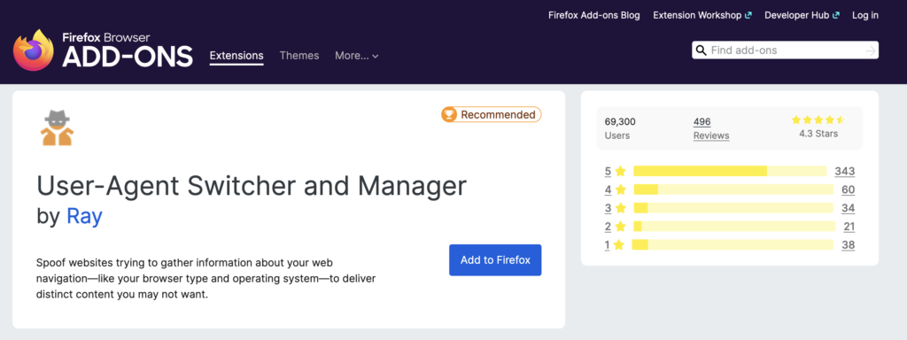Click the User-Agent Switcher and Manager title

pyautogui.click(x=252, y=186)
